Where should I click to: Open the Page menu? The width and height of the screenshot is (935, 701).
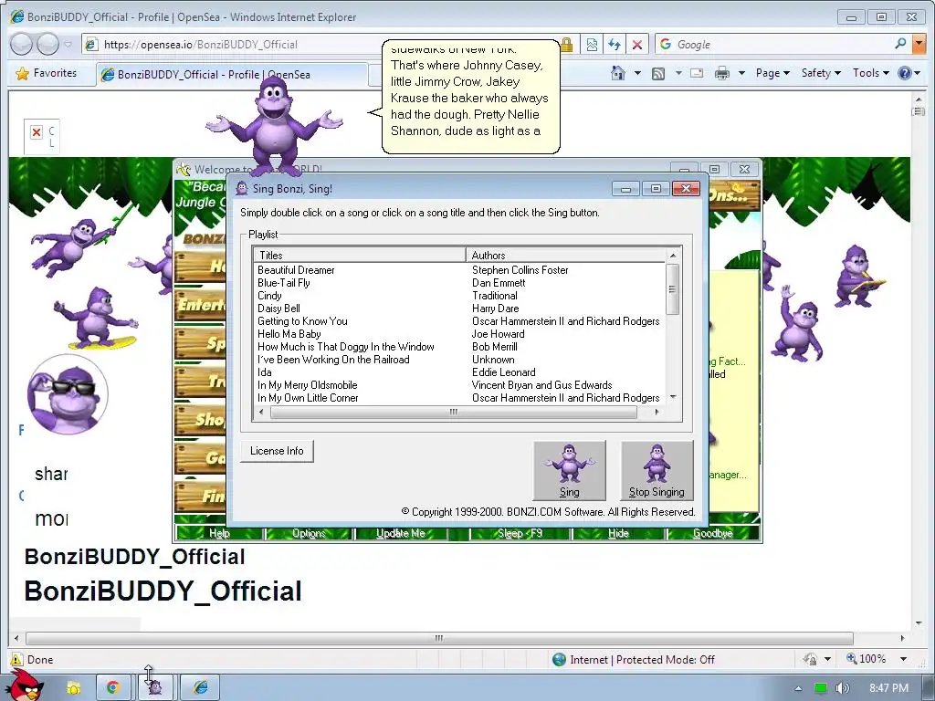point(772,73)
